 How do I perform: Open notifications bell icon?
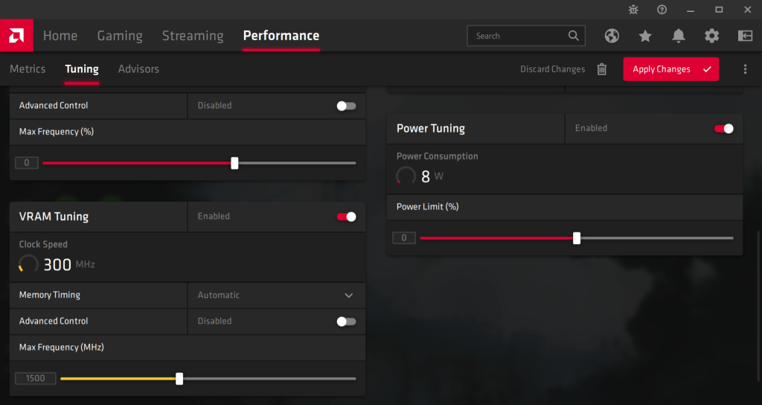tap(679, 36)
